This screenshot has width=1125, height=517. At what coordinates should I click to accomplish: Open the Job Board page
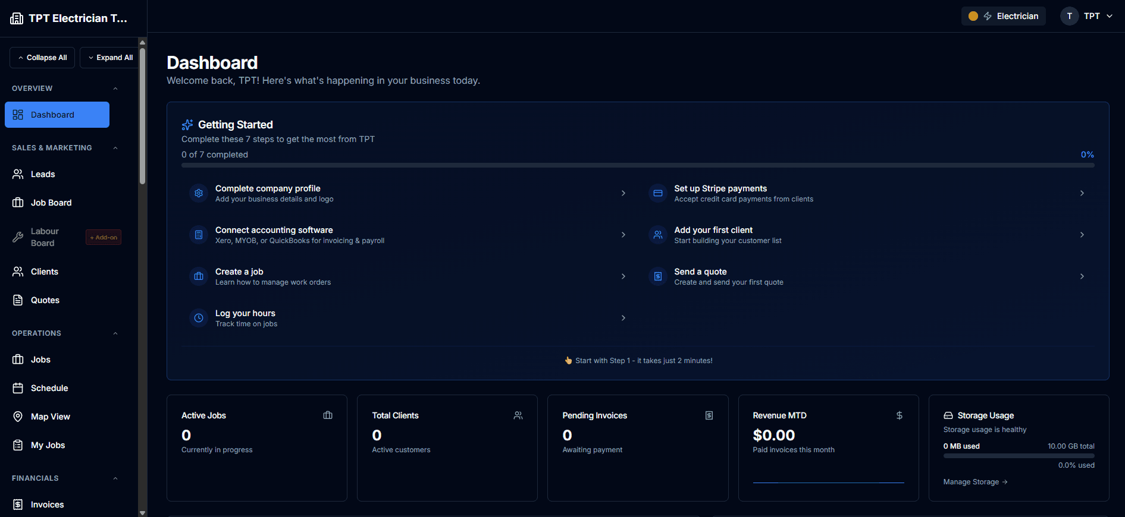[57, 203]
